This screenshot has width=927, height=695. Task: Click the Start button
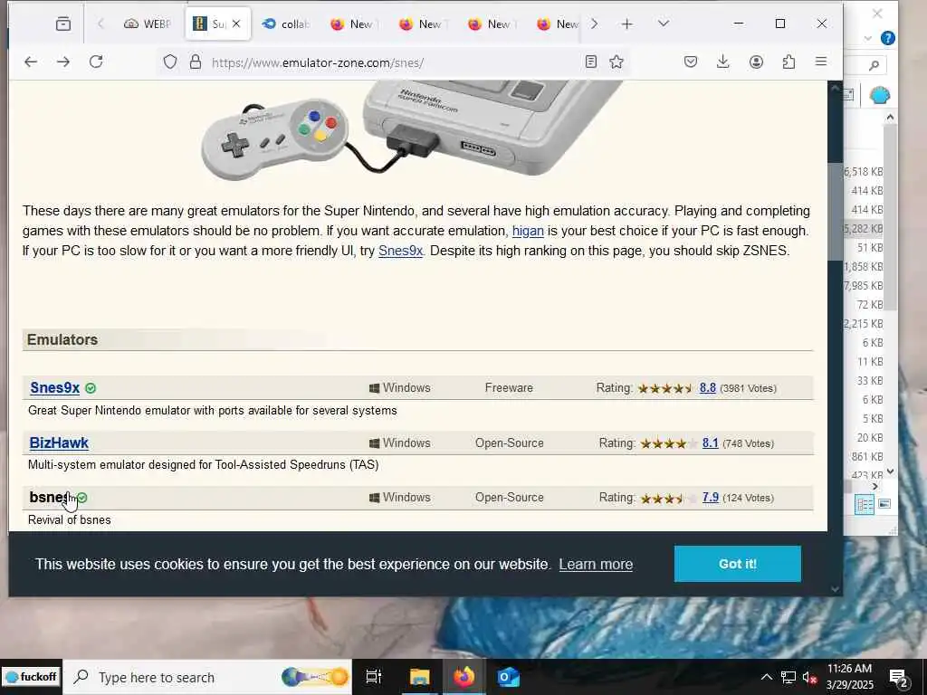coord(32,677)
